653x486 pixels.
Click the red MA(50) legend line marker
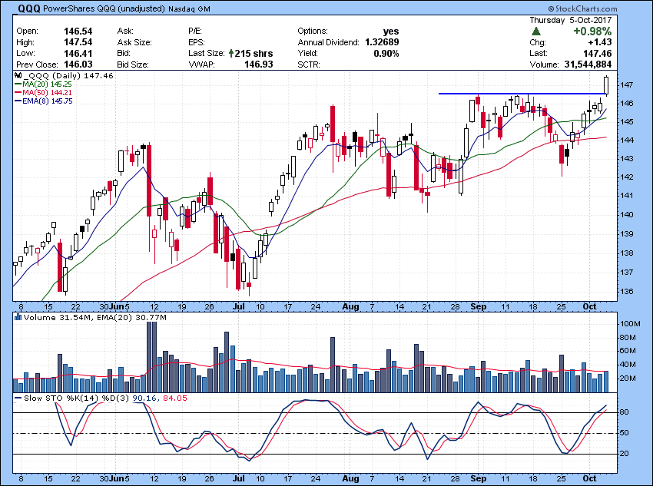18,93
